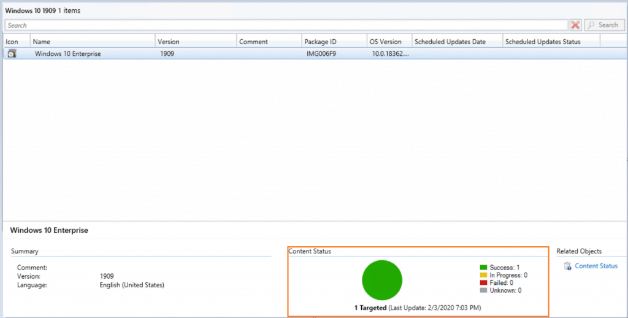The width and height of the screenshot is (628, 318).
Task: Click the IMG006F9 package ID cell
Action: (321, 54)
